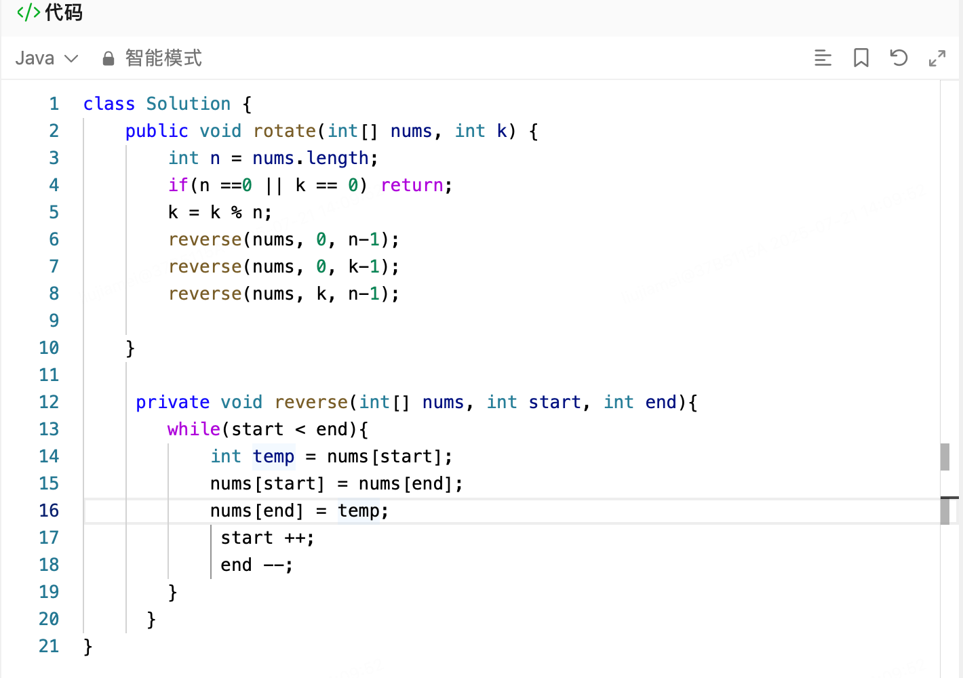Viewport: 963px width, 678px height.
Task: Reset code with the undo arrow icon
Action: click(x=899, y=58)
